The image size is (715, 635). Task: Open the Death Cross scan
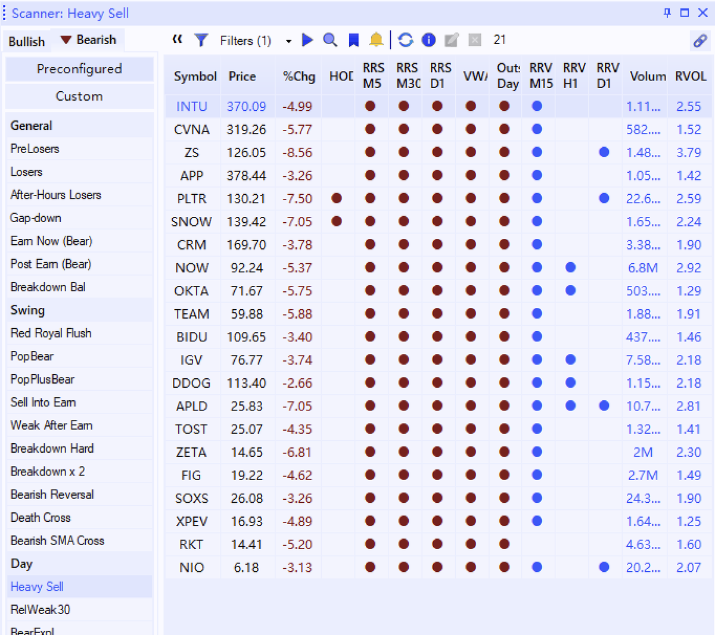[79, 518]
